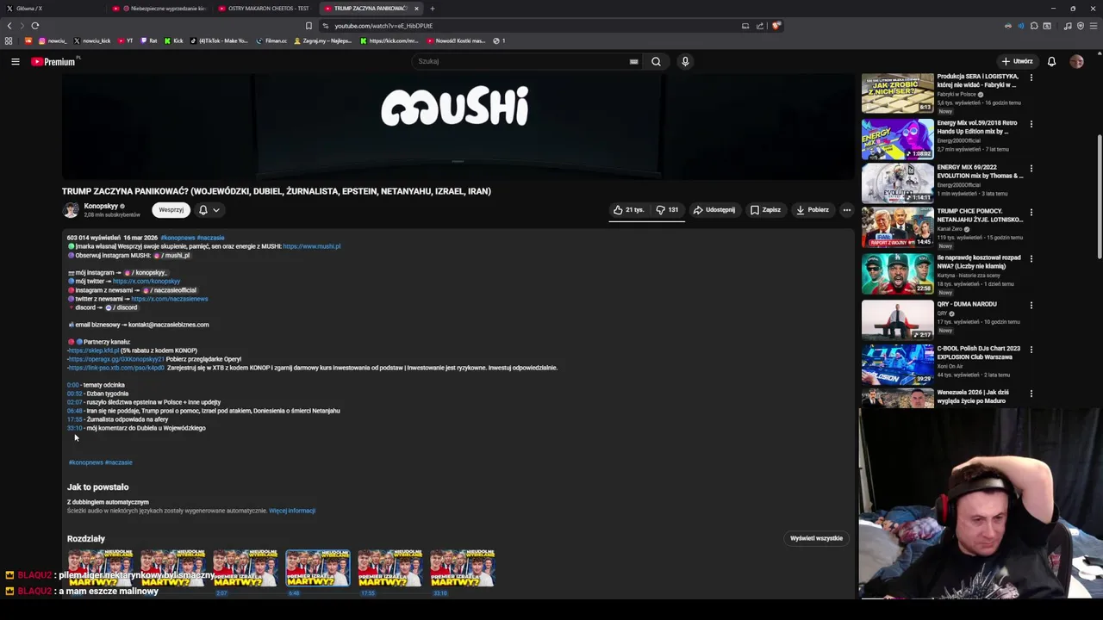Jump to the 33:10 chapter timestamp

point(74,428)
